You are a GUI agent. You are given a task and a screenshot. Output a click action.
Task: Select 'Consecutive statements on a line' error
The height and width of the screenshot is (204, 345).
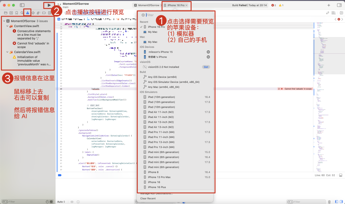[32, 35]
